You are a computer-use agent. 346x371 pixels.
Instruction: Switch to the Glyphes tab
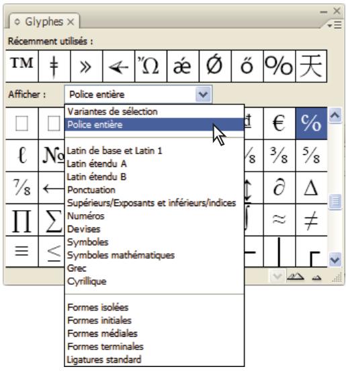click(44, 22)
